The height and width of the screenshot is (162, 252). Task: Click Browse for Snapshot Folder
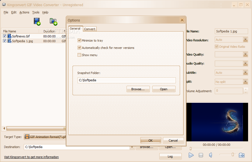pos(138,89)
